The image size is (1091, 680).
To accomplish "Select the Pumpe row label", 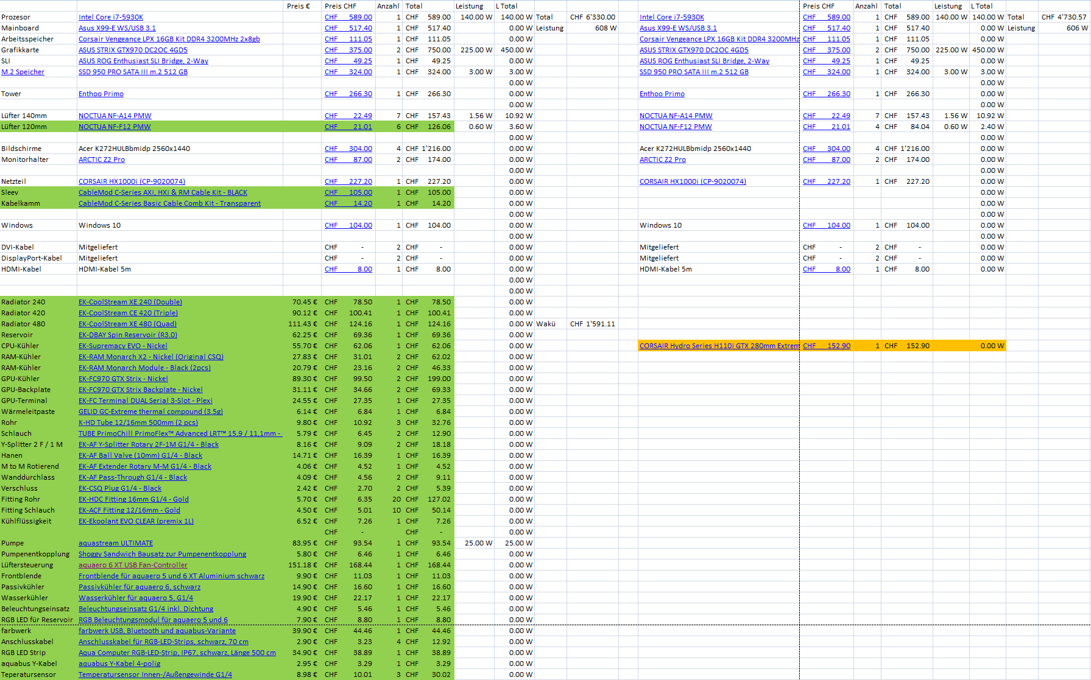I will point(13,543).
